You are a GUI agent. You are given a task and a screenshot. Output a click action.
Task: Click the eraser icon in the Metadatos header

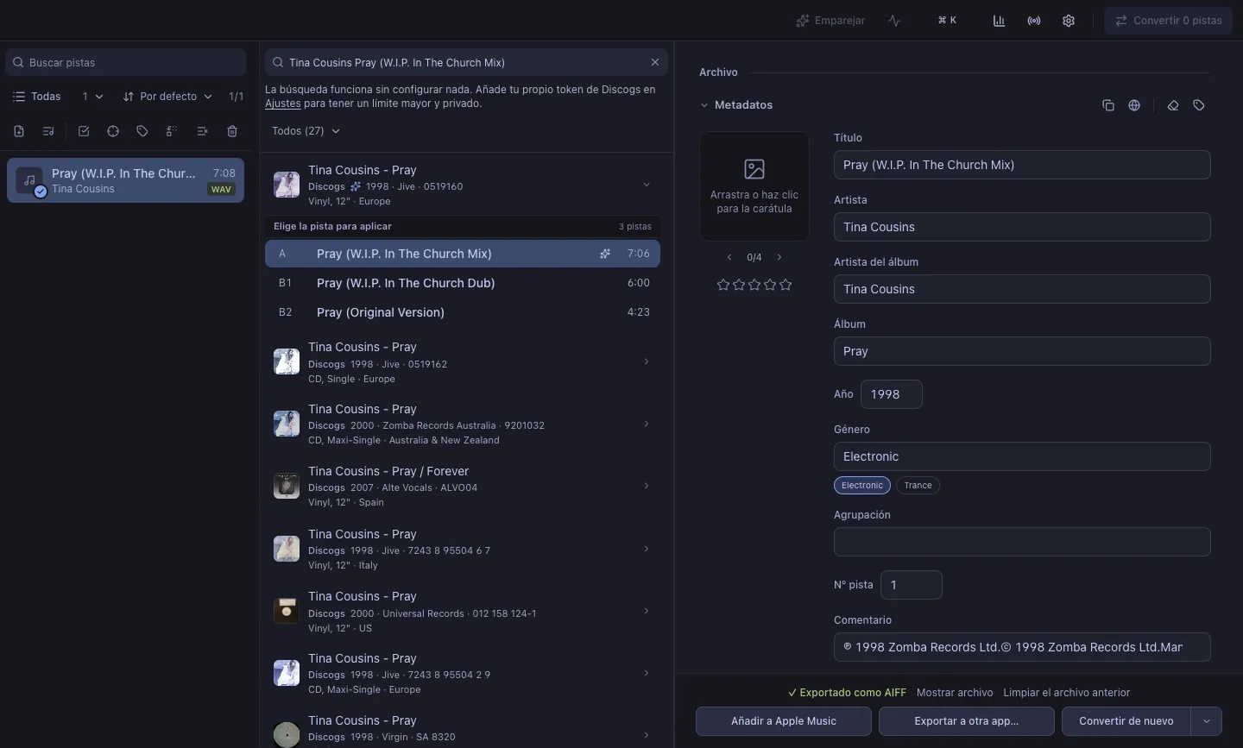click(1173, 105)
